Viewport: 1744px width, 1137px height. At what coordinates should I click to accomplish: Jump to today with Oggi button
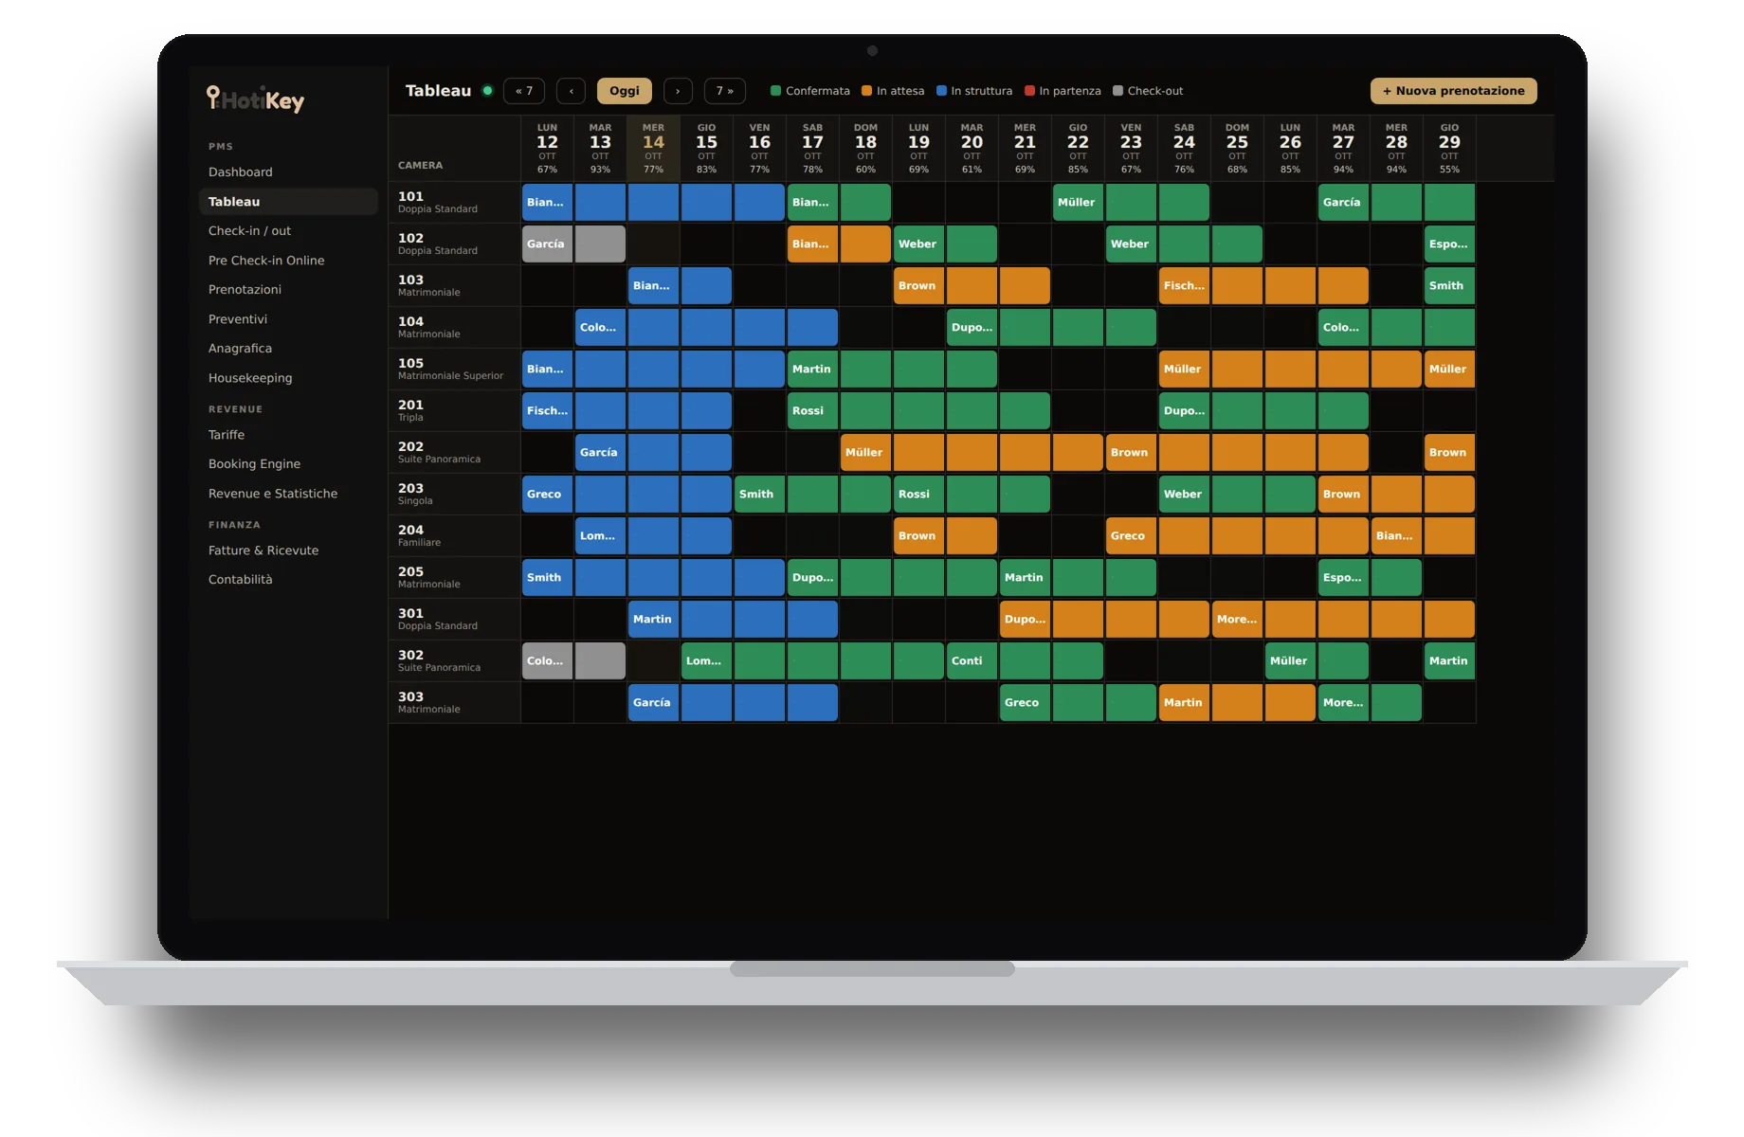tap(625, 91)
